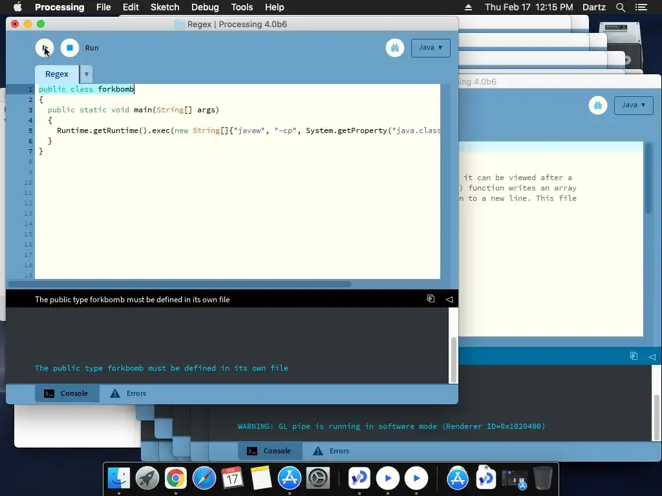Image resolution: width=662 pixels, height=496 pixels.
Task: Copy status message icon in the back window
Action: coord(634,356)
